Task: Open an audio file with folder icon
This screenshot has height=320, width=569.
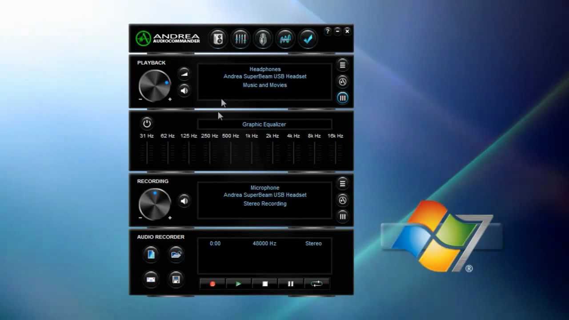Action: (x=176, y=254)
